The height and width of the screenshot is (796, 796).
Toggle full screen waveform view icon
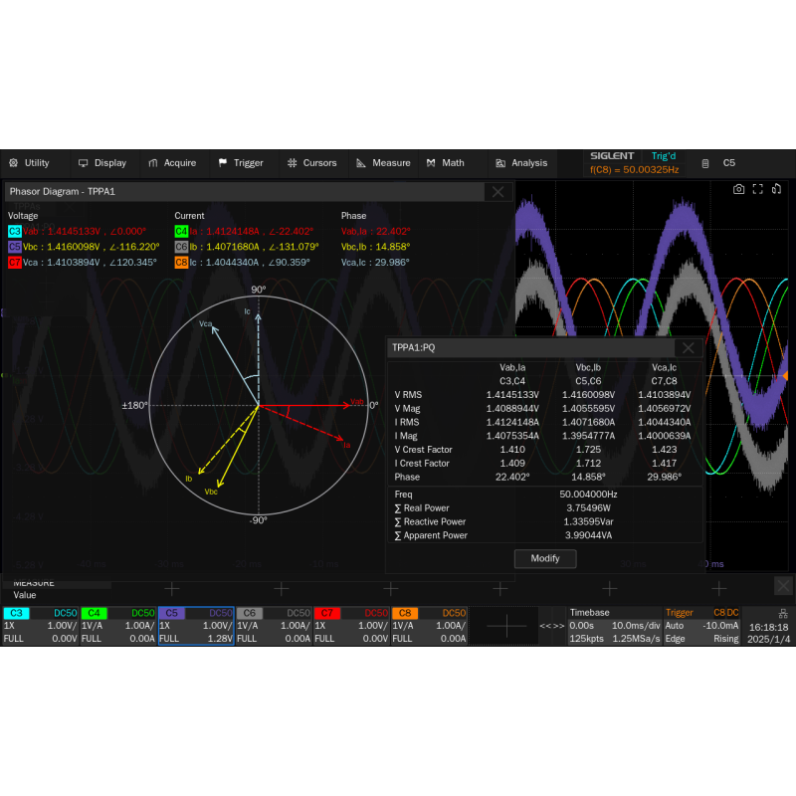tap(757, 189)
